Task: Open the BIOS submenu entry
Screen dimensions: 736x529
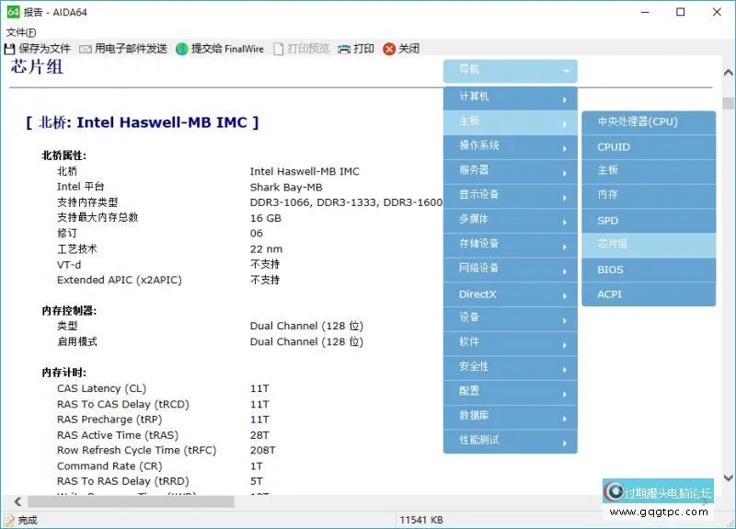Action: tap(648, 270)
